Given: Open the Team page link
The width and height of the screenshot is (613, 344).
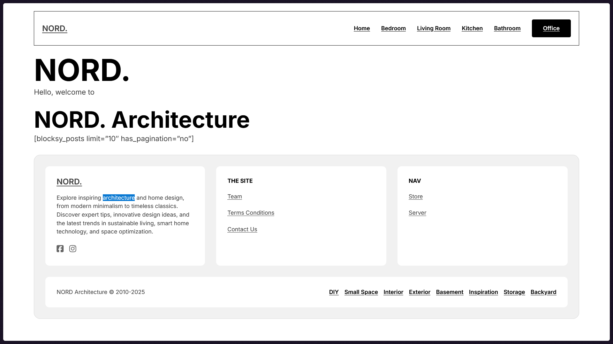Looking at the screenshot, I should (235, 197).
